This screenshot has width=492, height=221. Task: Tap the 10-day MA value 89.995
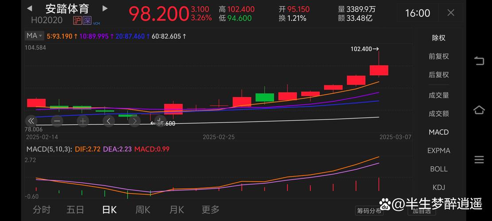point(97,36)
